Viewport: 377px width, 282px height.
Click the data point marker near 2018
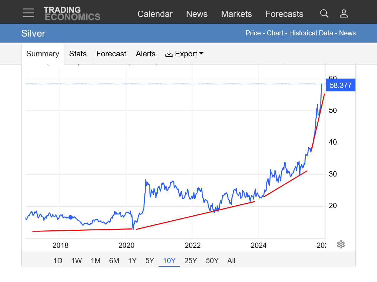[x=71, y=217]
